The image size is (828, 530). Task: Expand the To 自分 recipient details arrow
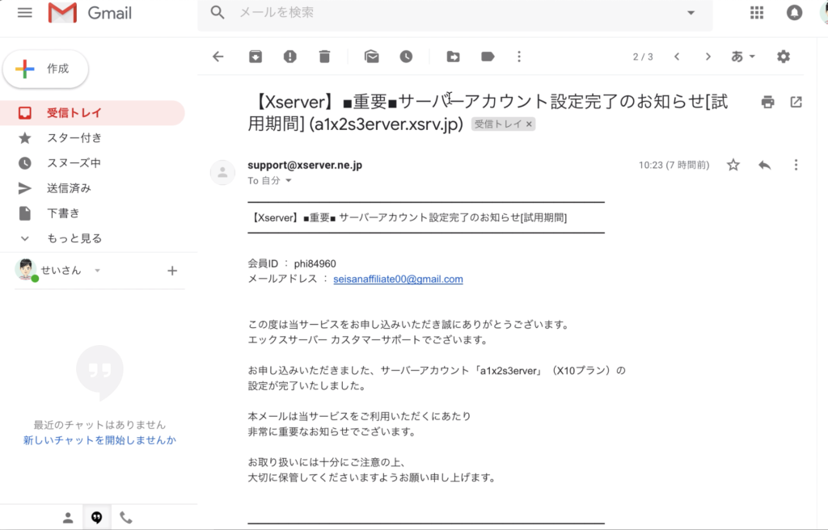tap(289, 181)
